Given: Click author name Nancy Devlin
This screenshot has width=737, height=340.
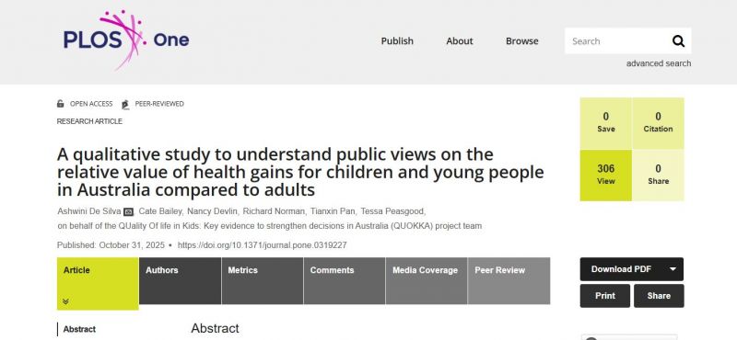Looking at the screenshot, I should 212,211.
